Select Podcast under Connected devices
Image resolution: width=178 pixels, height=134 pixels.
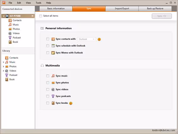point(17,38)
